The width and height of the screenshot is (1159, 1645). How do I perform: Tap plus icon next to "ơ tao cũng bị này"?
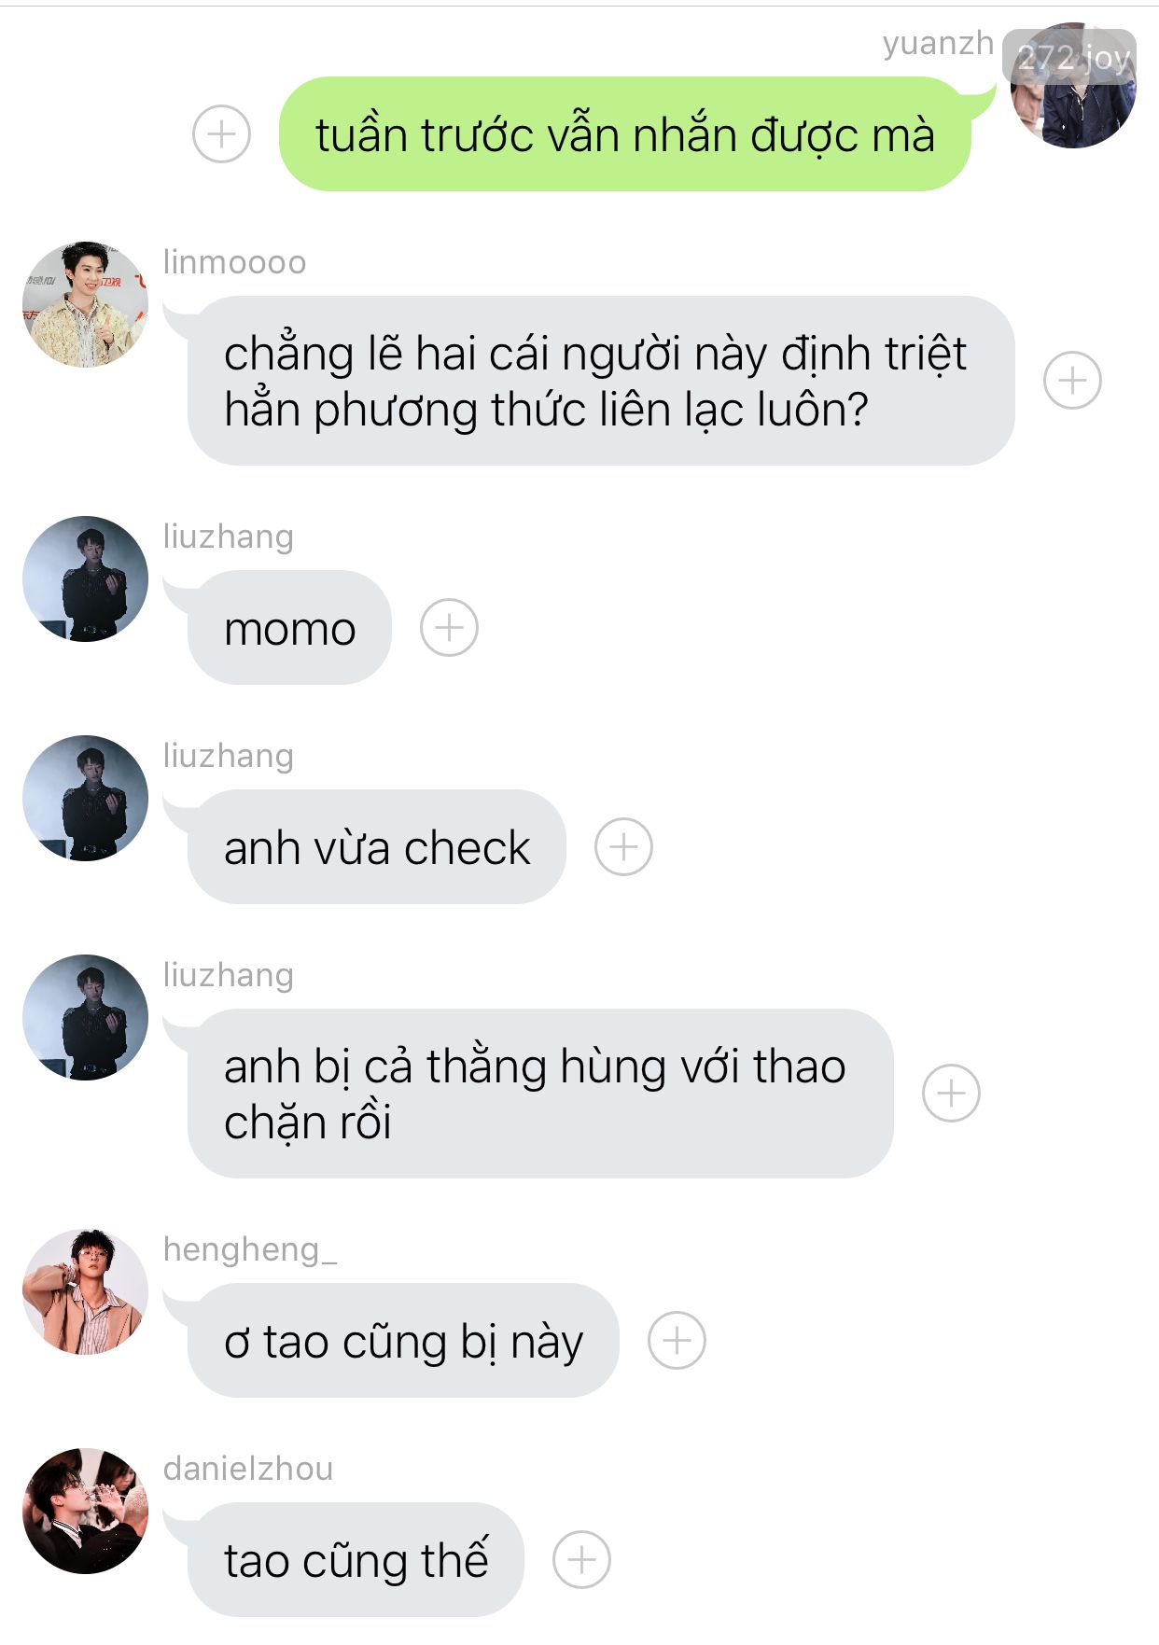coord(677,1340)
